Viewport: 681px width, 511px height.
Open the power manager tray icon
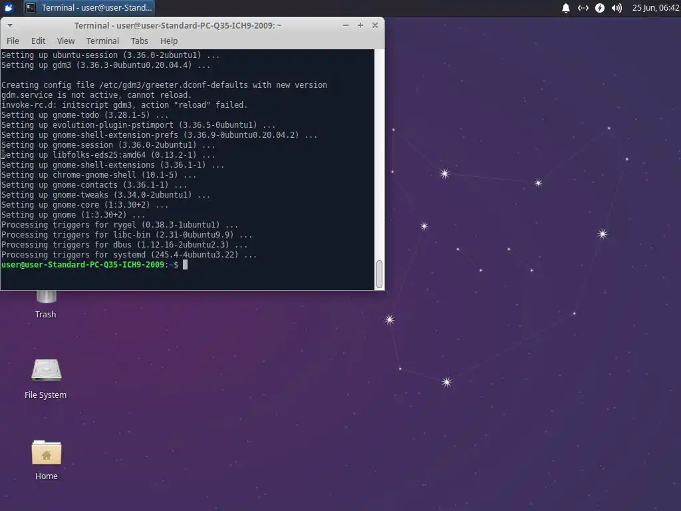click(x=600, y=8)
